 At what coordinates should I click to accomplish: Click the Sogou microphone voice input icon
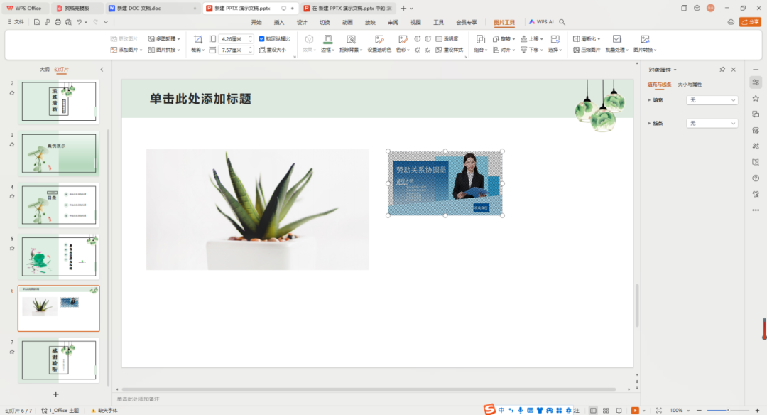tap(521, 410)
